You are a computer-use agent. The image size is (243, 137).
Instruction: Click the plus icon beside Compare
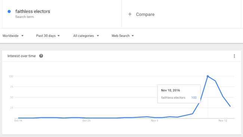[x=130, y=14]
